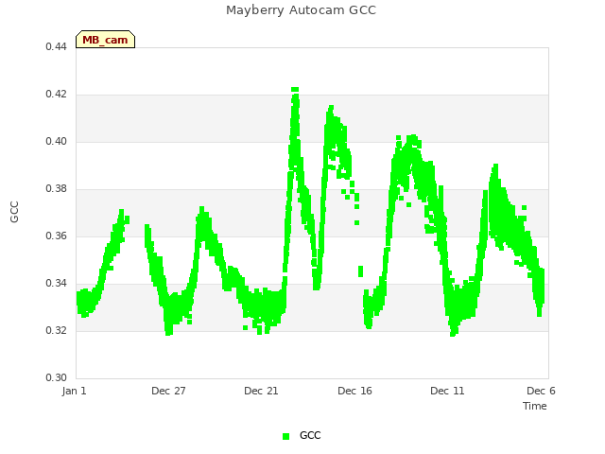Click the Time axis title
Viewport: 605px width, 454px height.
(535, 406)
